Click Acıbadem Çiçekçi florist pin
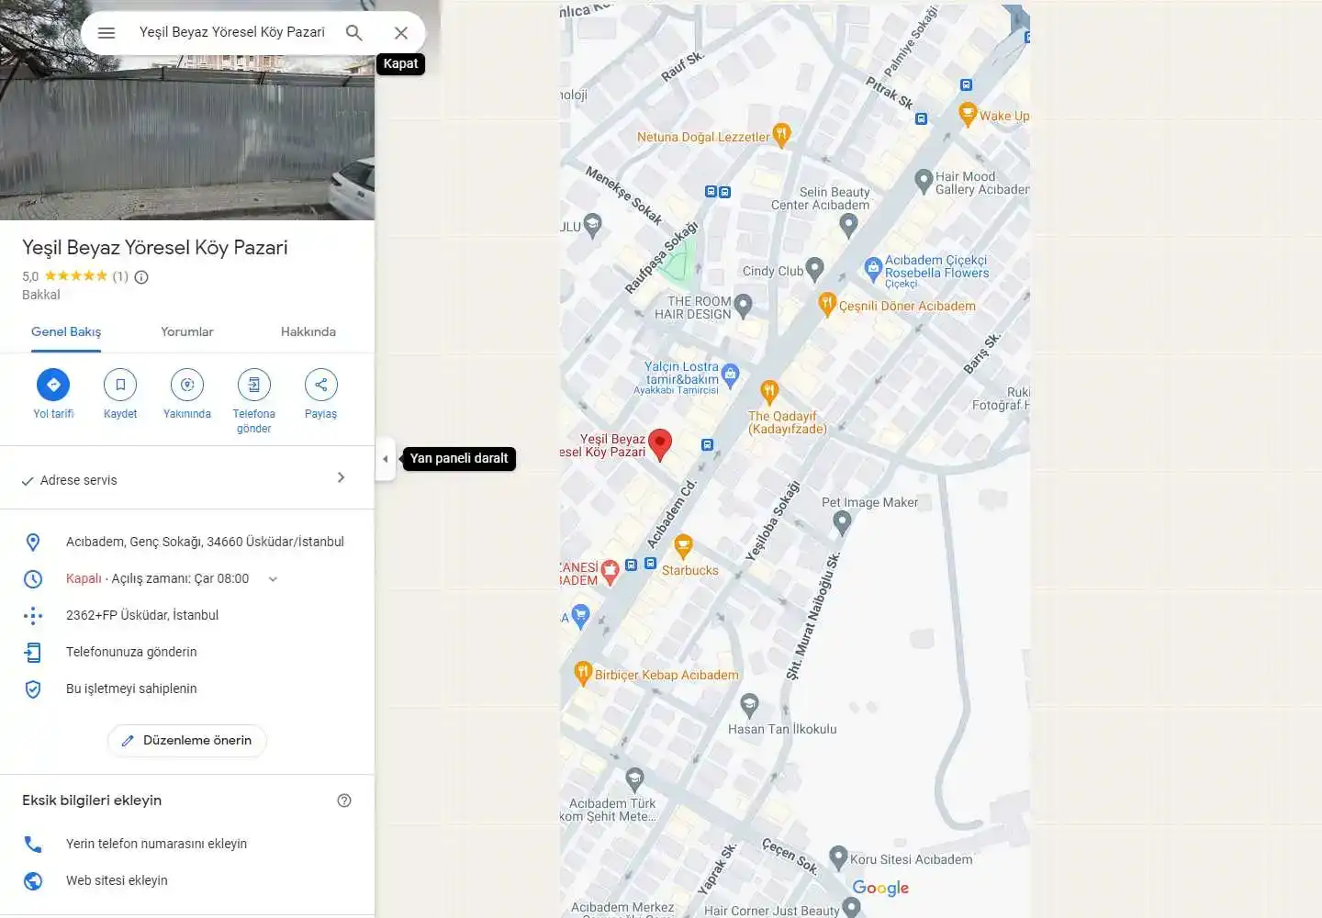Screen dimensions: 1322x918 (x=873, y=268)
